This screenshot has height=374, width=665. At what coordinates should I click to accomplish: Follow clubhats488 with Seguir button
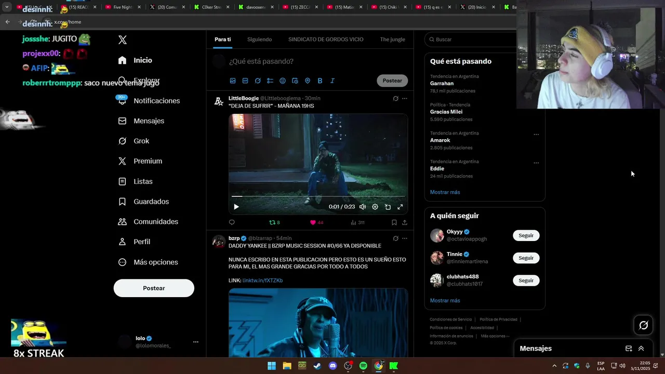coord(526,280)
